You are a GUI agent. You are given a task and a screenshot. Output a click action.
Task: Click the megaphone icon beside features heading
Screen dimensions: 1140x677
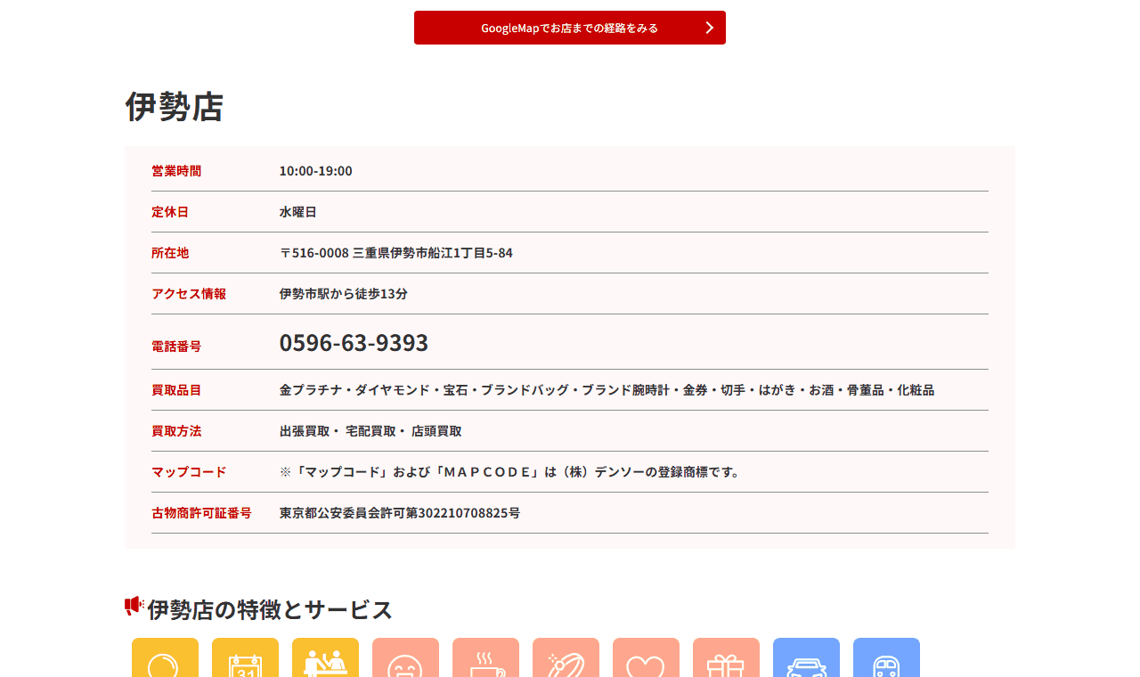click(x=134, y=607)
